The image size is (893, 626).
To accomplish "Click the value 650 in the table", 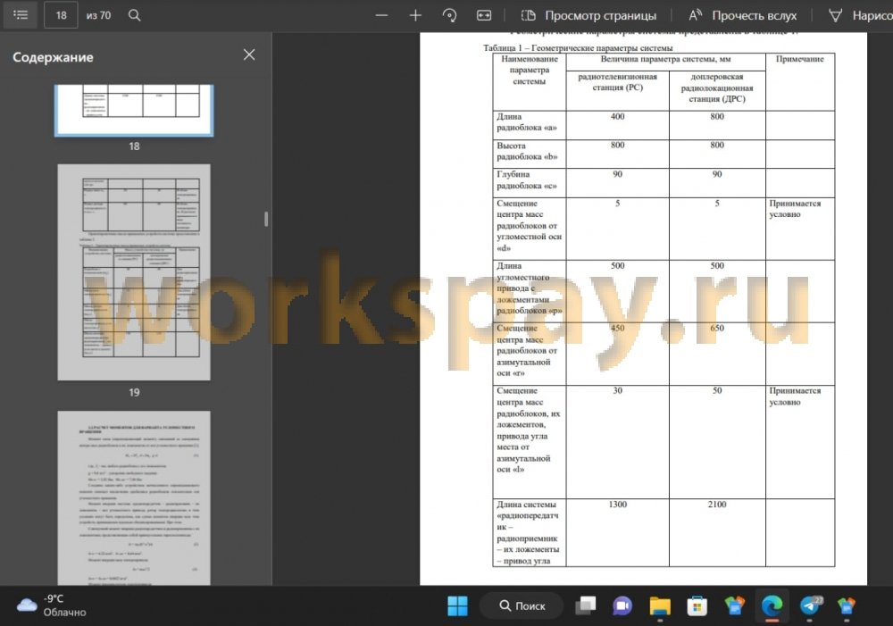I will [717, 328].
